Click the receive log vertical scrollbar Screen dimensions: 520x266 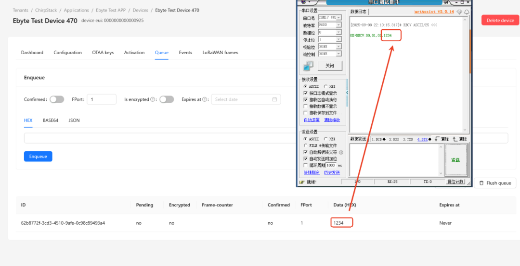[470, 75]
